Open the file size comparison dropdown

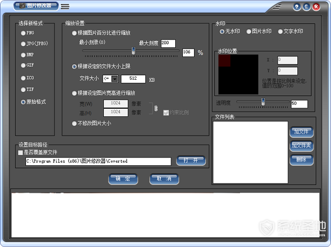pos(115,79)
